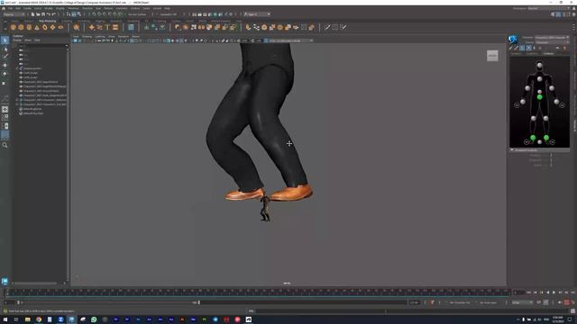Open the viewport Shading menu
This screenshot has height=324, width=577.
[x=87, y=36]
